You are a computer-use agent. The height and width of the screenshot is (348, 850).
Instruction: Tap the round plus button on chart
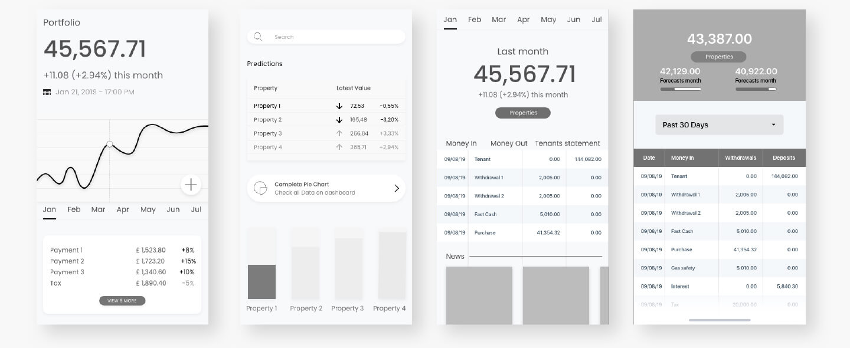(x=191, y=185)
